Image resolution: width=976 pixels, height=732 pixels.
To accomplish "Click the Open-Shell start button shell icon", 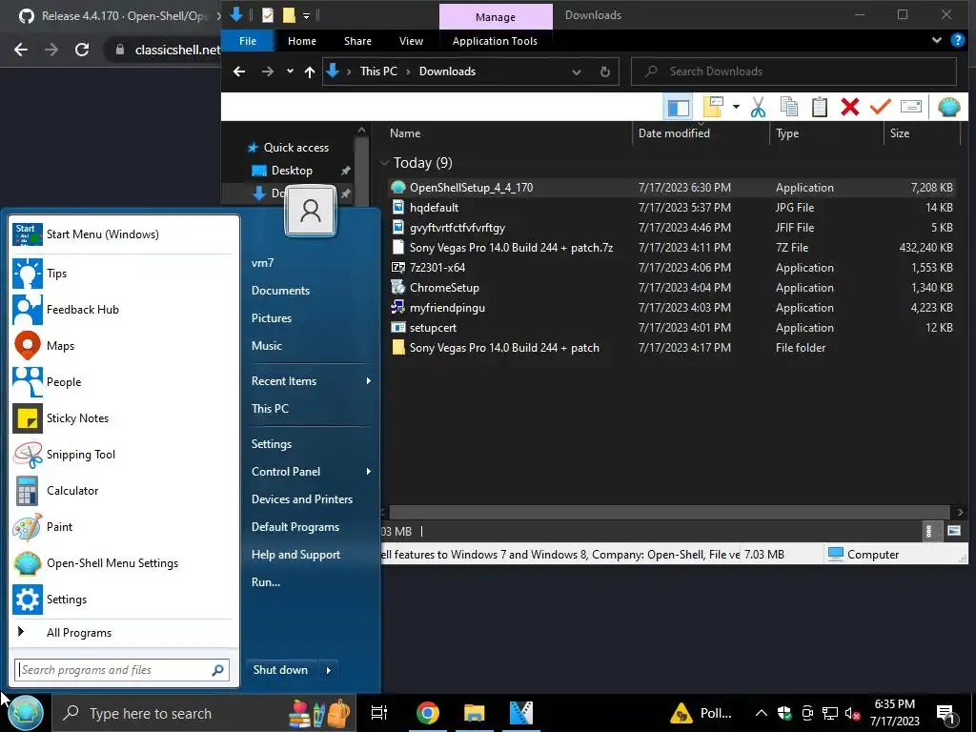I will click(26, 713).
